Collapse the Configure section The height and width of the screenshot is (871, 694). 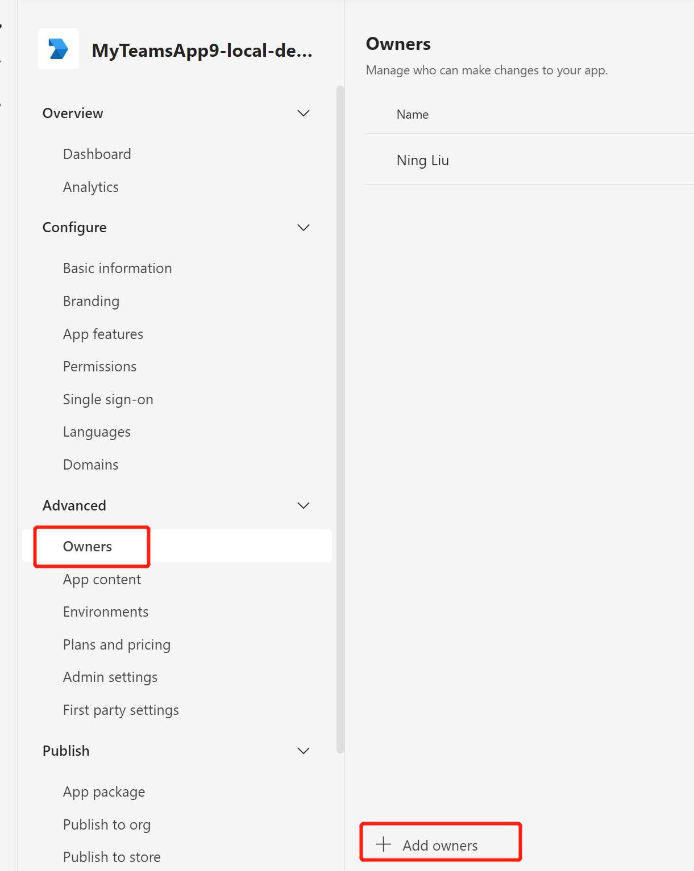pos(304,227)
